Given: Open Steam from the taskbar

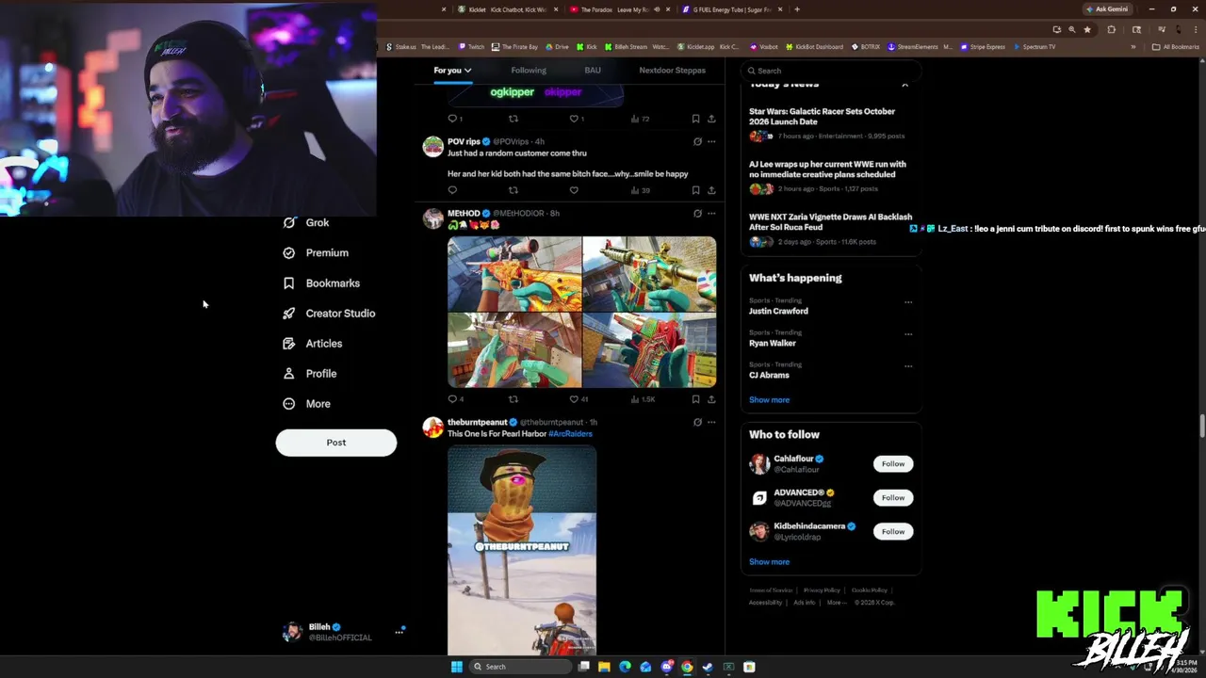Looking at the screenshot, I should coord(708,667).
